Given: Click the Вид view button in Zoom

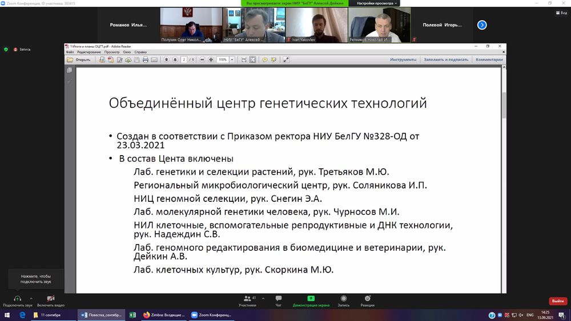Looking at the screenshot, I should point(561,13).
